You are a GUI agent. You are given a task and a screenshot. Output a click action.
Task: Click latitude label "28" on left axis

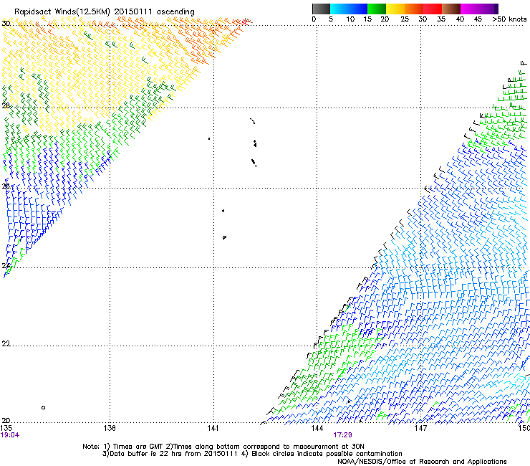(x=6, y=105)
